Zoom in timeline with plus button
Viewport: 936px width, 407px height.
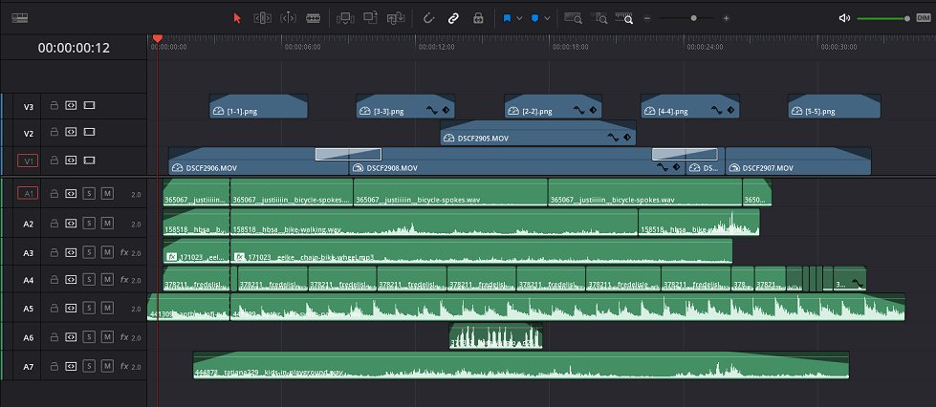[x=726, y=18]
